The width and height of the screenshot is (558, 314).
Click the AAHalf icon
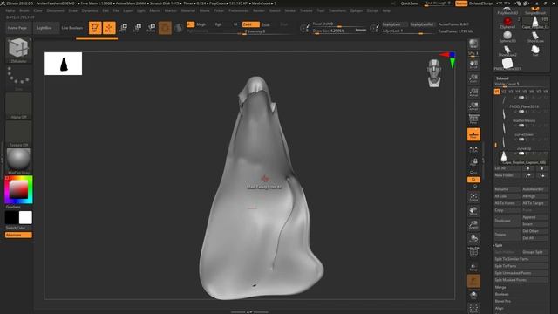(473, 106)
